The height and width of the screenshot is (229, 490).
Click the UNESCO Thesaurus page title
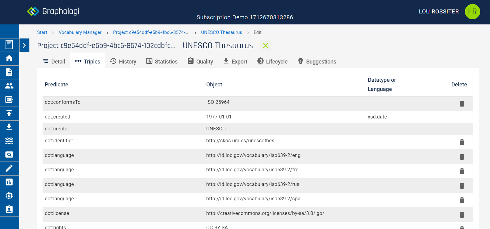[x=218, y=45]
